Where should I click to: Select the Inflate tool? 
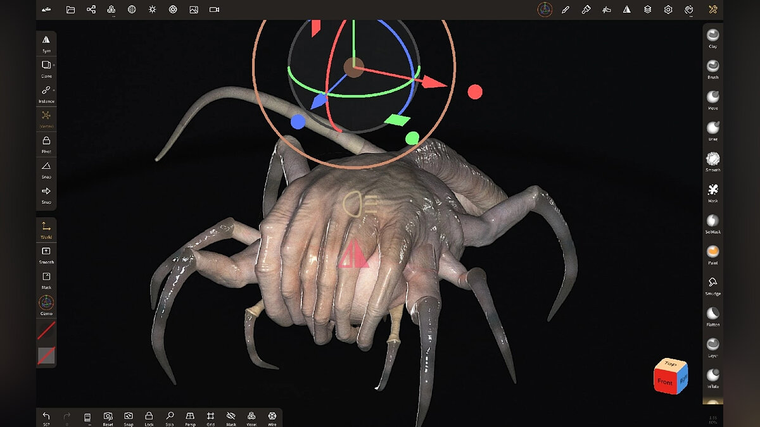(713, 378)
